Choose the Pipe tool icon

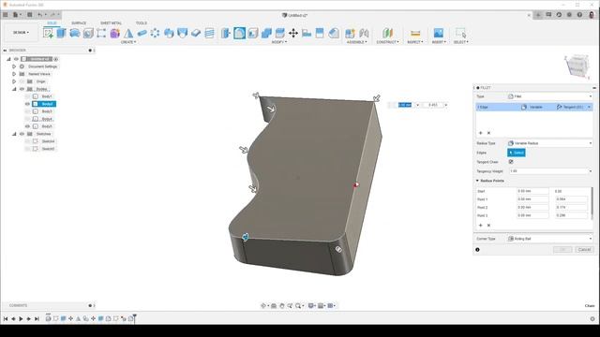coord(142,34)
